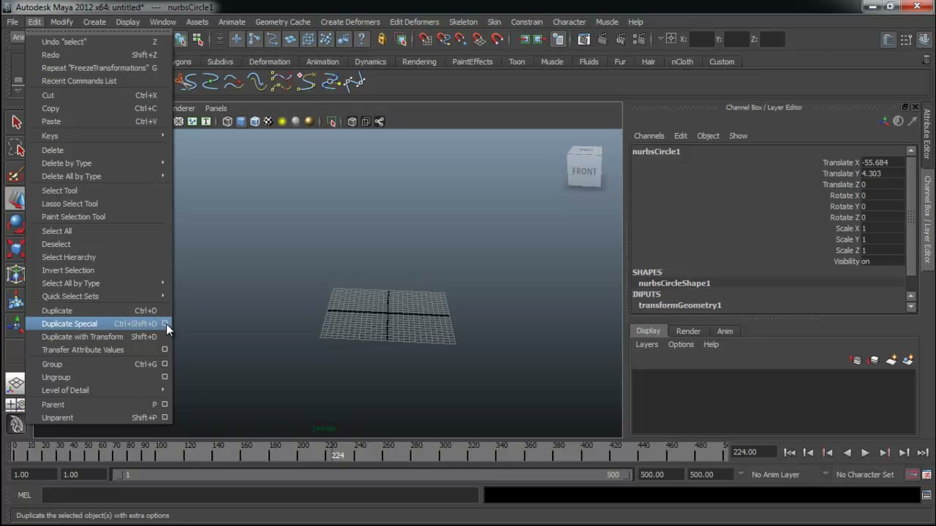Viewport: 936px width, 526px height.
Task: Switch to the Rendering shelf tab
Action: coord(419,62)
